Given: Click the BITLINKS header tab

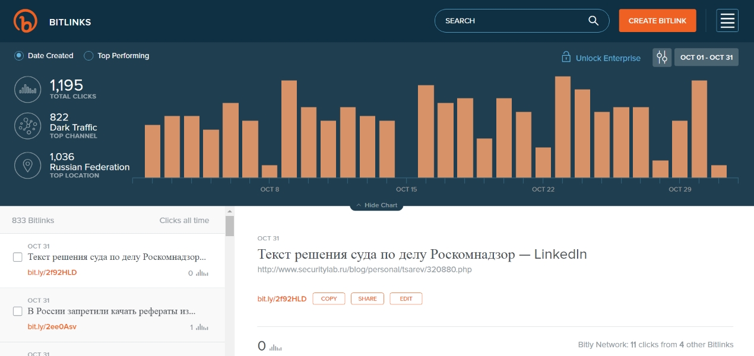Looking at the screenshot, I should [x=70, y=23].
